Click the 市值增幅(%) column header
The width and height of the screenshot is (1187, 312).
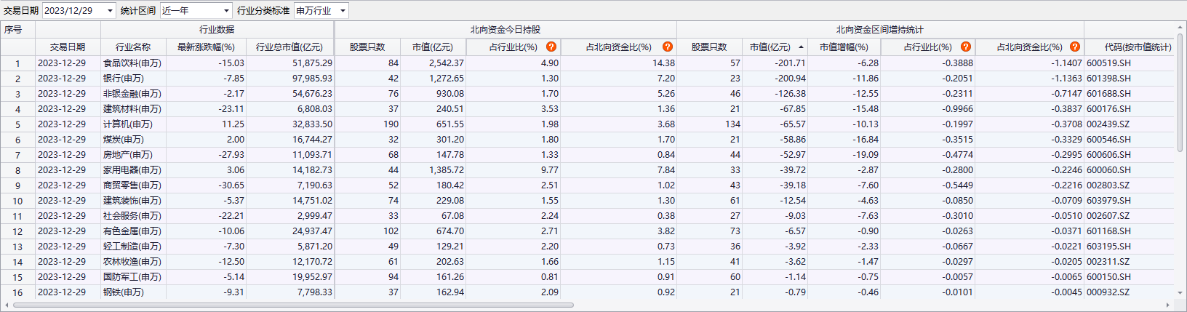pos(844,47)
